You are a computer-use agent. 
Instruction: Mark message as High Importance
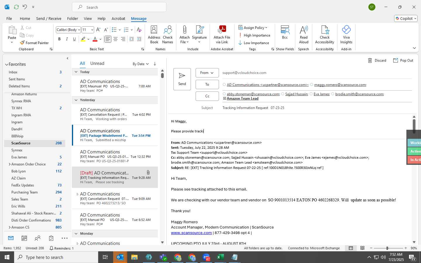tap(254, 35)
